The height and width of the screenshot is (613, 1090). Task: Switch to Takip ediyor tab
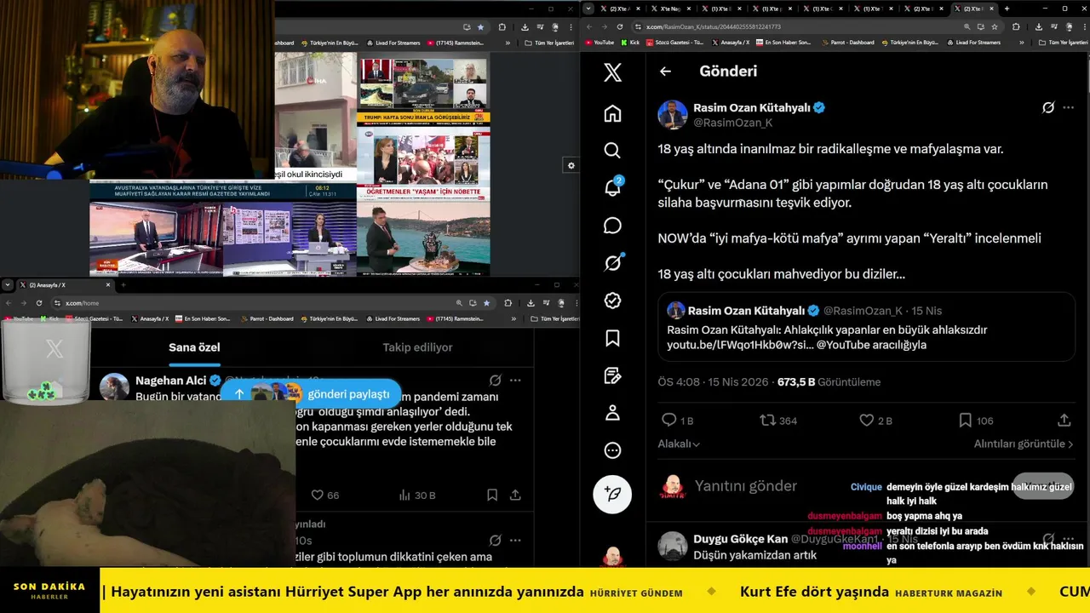tap(417, 347)
